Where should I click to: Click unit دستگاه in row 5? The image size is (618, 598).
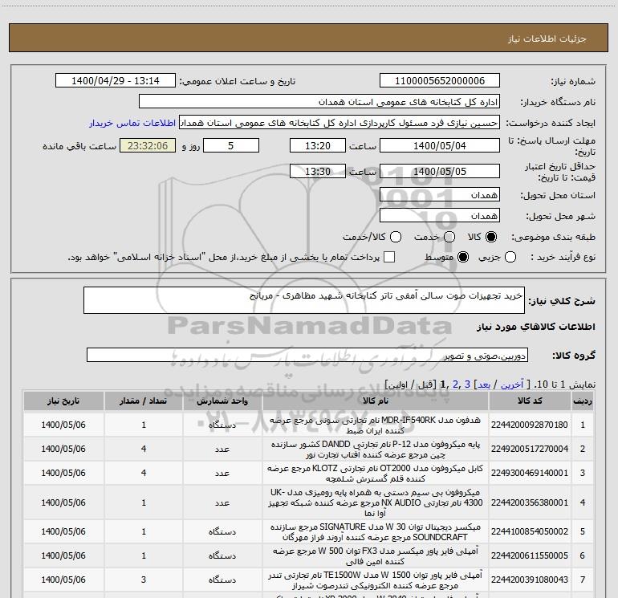click(x=222, y=531)
